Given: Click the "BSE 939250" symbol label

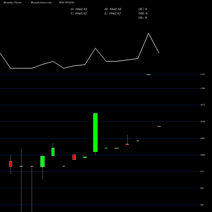Looking at the screenshot, I should coord(67,3).
